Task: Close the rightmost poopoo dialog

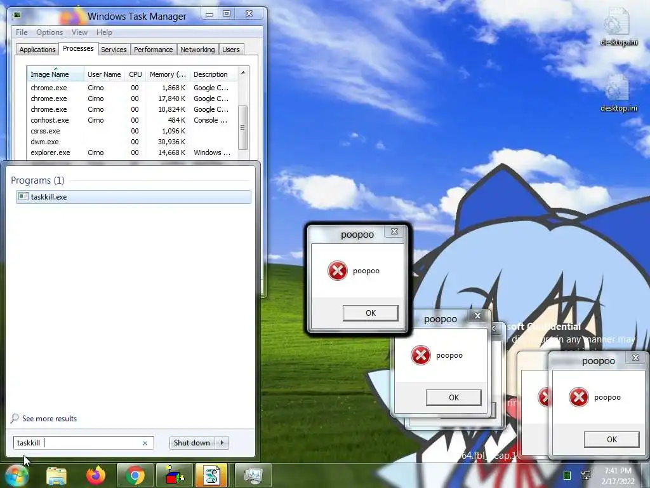Action: [x=635, y=358]
